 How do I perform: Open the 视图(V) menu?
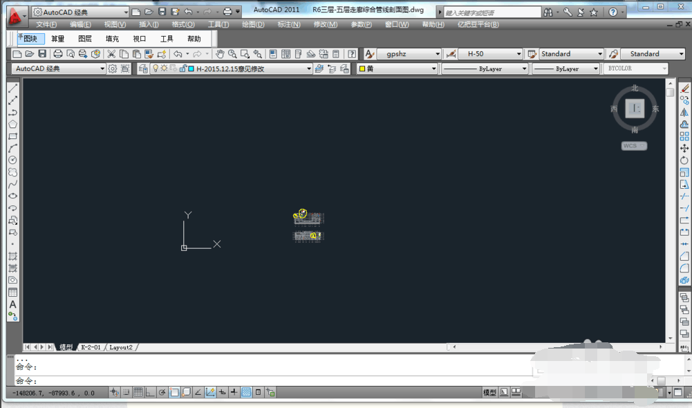point(115,24)
